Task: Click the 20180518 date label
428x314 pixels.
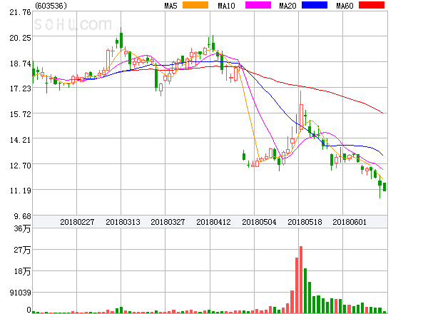Action: [x=305, y=222]
